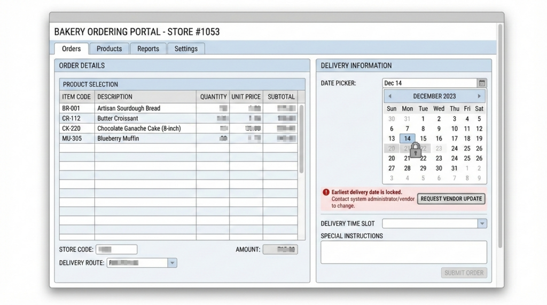Focus the Store Code input field
This screenshot has height=305, width=547.
pyautogui.click(x=116, y=250)
